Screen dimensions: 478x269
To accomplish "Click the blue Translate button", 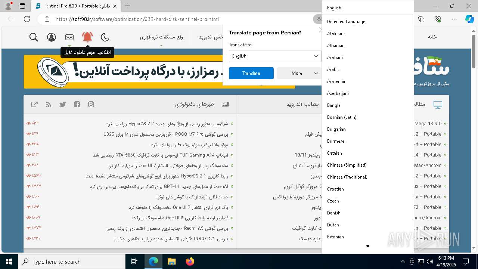I will point(251,73).
